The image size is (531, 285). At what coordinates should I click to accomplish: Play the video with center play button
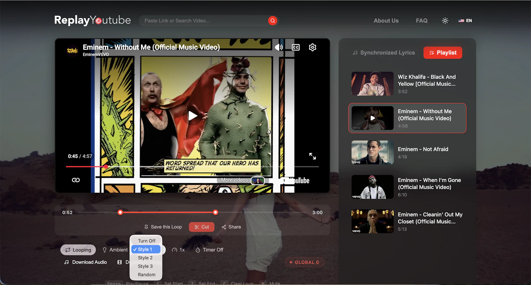click(x=192, y=116)
